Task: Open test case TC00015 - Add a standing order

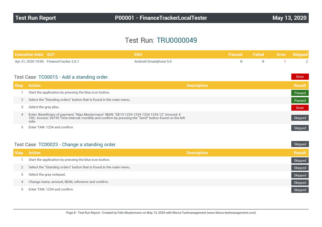Action: [74, 77]
